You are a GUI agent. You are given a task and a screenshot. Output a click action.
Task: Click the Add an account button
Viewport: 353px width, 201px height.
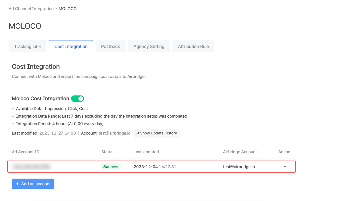(x=33, y=184)
